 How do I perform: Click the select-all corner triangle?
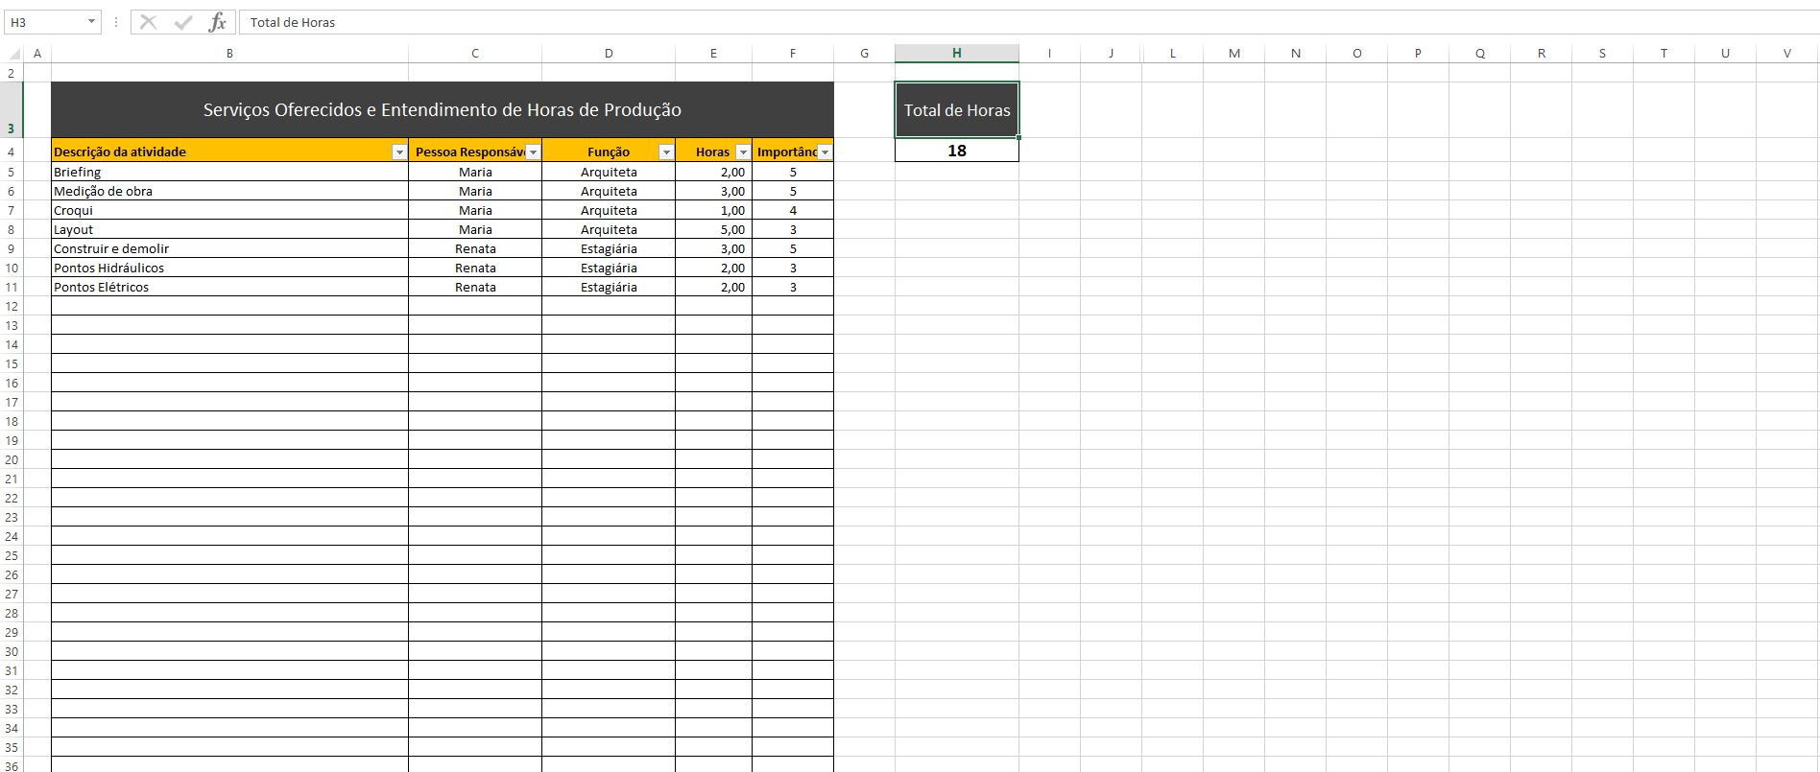(x=13, y=54)
